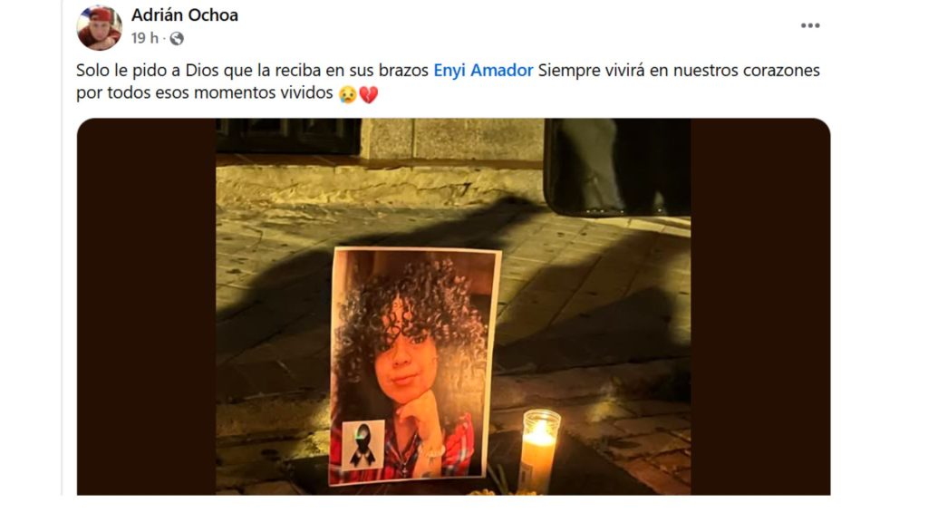Image resolution: width=928 pixels, height=522 pixels.
Task: Click the dark object at photo's upper right
Action: [x=616, y=168]
